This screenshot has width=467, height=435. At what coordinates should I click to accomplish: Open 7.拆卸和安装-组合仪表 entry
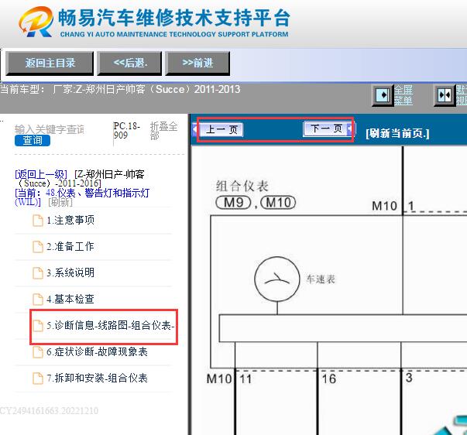pyautogui.click(x=97, y=378)
